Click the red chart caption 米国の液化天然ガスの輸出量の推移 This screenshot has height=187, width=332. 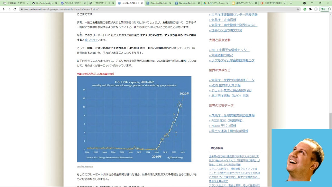(x=95, y=74)
